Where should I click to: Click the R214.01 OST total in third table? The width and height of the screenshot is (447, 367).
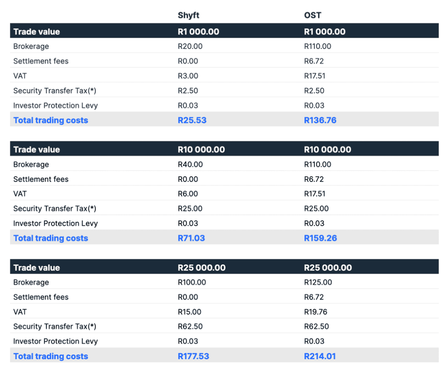[320, 356]
